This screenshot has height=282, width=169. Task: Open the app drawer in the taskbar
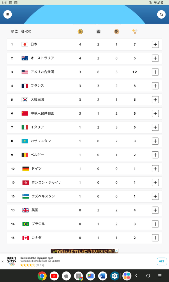[127, 276]
